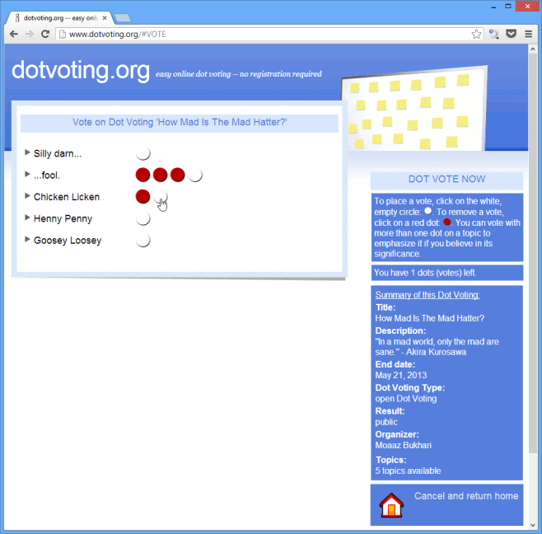This screenshot has height=534, width=542.
Task: Open the magnifier extension icon
Action: point(493,34)
